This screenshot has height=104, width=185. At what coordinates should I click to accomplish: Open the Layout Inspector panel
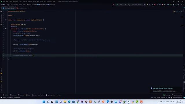pos(177,95)
